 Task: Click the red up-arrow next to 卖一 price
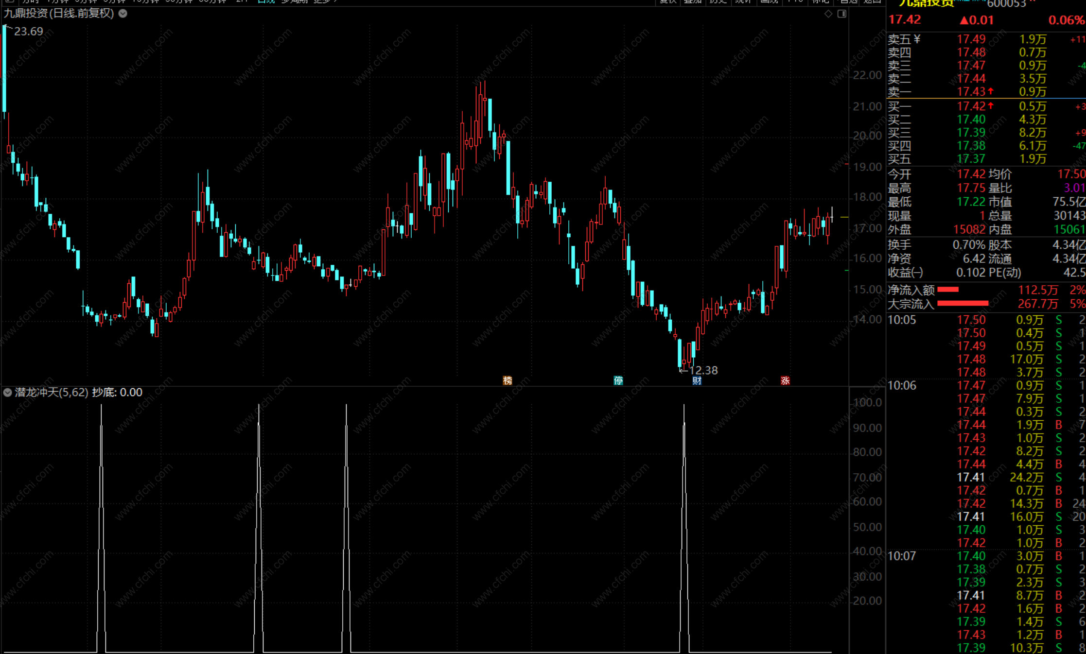991,91
